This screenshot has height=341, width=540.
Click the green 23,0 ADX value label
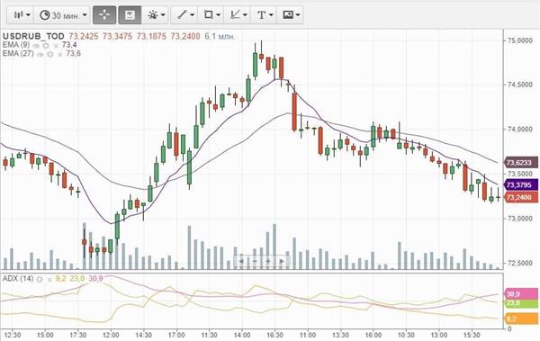tap(521, 303)
